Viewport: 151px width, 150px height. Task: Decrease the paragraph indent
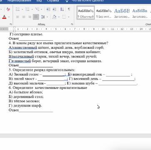pyautogui.click(x=48, y=10)
